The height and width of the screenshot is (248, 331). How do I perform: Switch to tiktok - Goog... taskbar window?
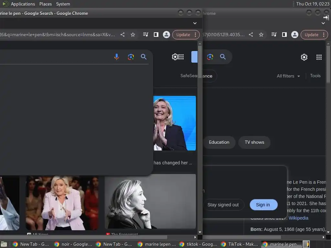tap(198, 244)
